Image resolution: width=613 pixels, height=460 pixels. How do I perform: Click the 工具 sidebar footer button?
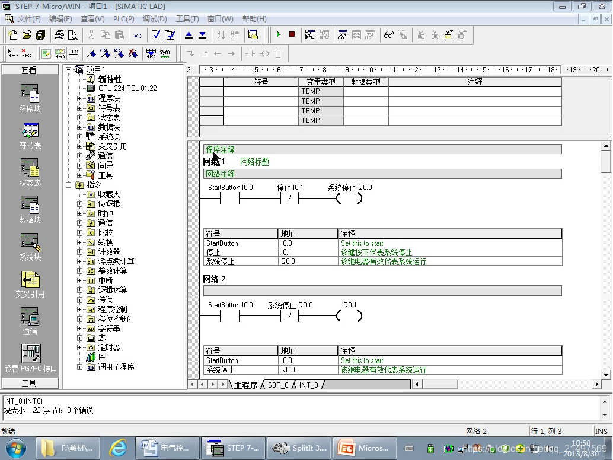pyautogui.click(x=30, y=383)
